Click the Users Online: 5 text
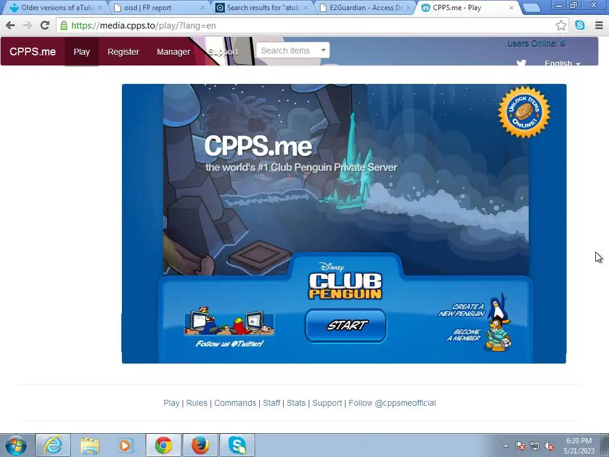 [x=536, y=43]
